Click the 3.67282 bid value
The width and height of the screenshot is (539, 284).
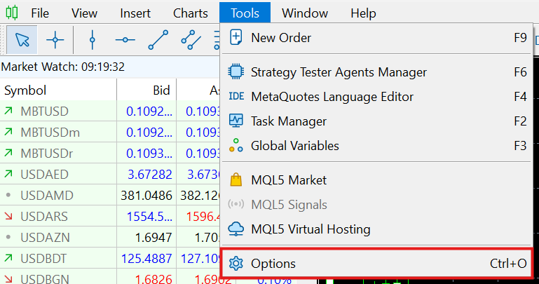tap(149, 175)
